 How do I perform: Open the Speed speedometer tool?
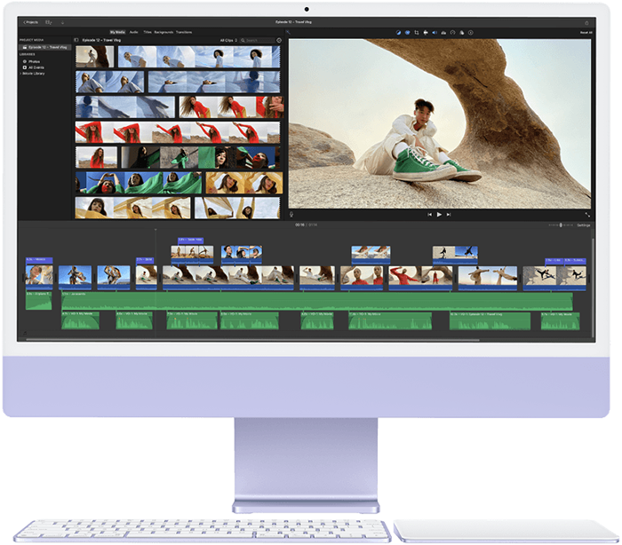pyautogui.click(x=452, y=32)
